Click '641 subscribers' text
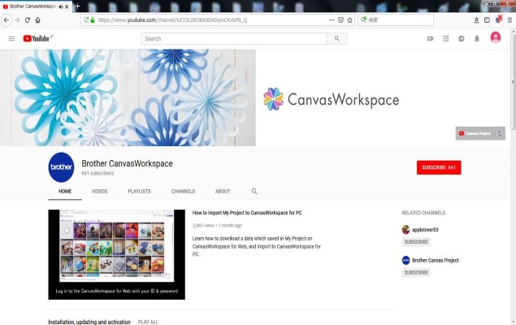 point(98,173)
